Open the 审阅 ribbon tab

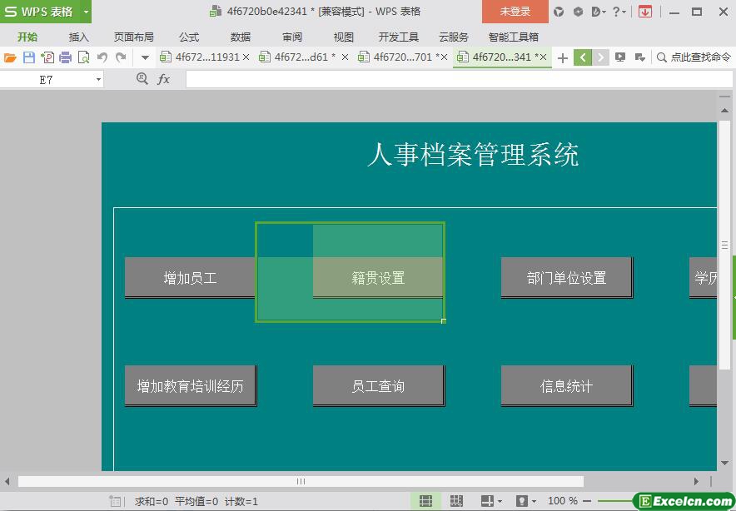click(292, 37)
